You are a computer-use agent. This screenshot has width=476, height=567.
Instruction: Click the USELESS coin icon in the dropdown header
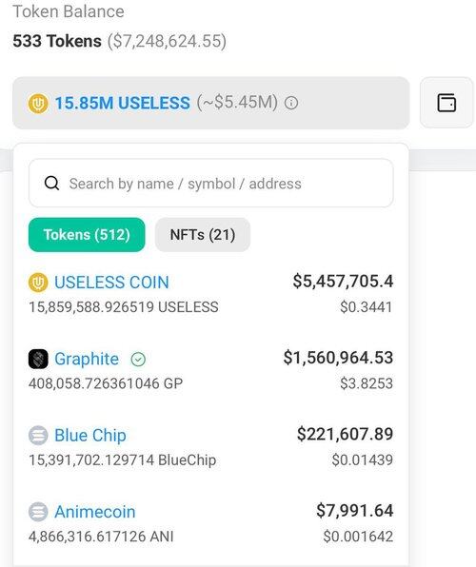tap(38, 104)
